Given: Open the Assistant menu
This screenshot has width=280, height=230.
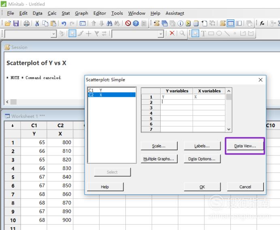Looking at the screenshot, I should (175, 13).
